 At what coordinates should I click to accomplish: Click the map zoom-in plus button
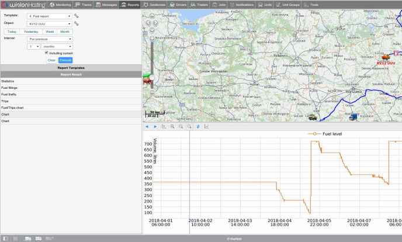152,39
